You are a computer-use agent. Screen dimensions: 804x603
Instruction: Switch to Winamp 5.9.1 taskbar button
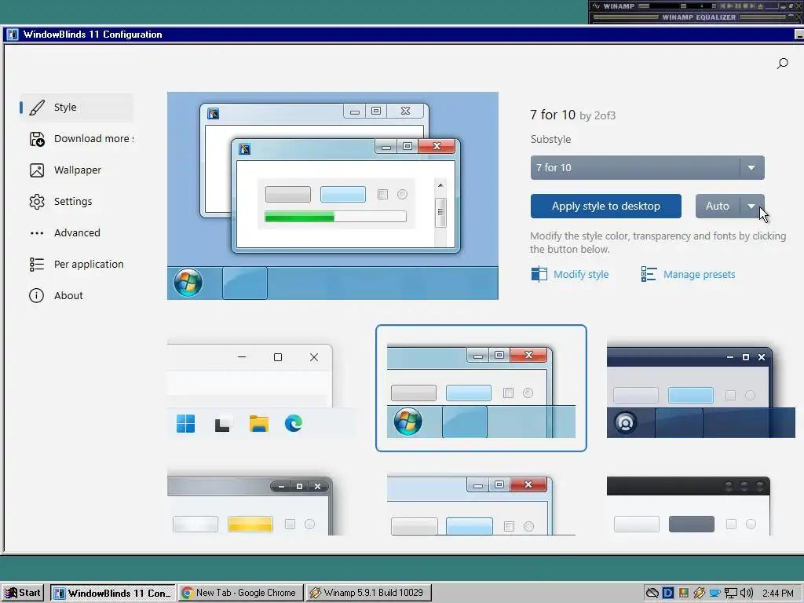tap(368, 594)
